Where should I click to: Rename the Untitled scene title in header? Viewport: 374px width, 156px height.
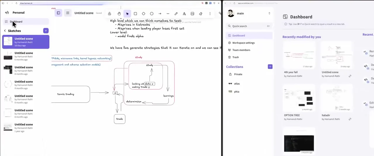pos(84,13)
